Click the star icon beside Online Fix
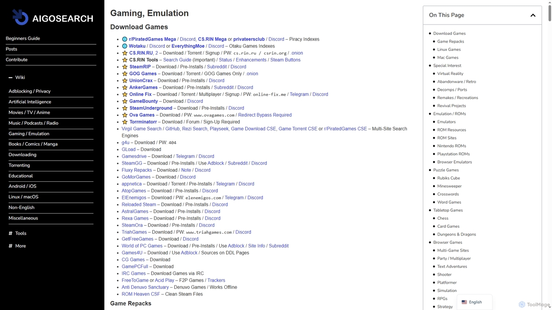 pos(125,94)
